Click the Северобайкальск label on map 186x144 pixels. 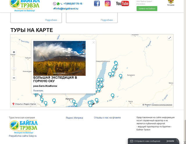(x=103, y=61)
